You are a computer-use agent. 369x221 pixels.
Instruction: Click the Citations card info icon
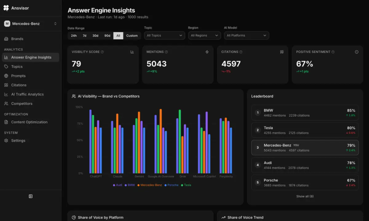click(241, 52)
